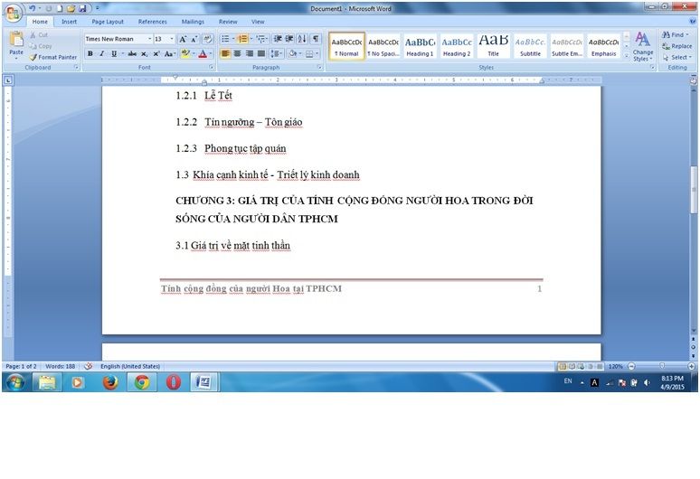Switch to the Page Layout tab
This screenshot has height=479, width=700.
coord(108,21)
